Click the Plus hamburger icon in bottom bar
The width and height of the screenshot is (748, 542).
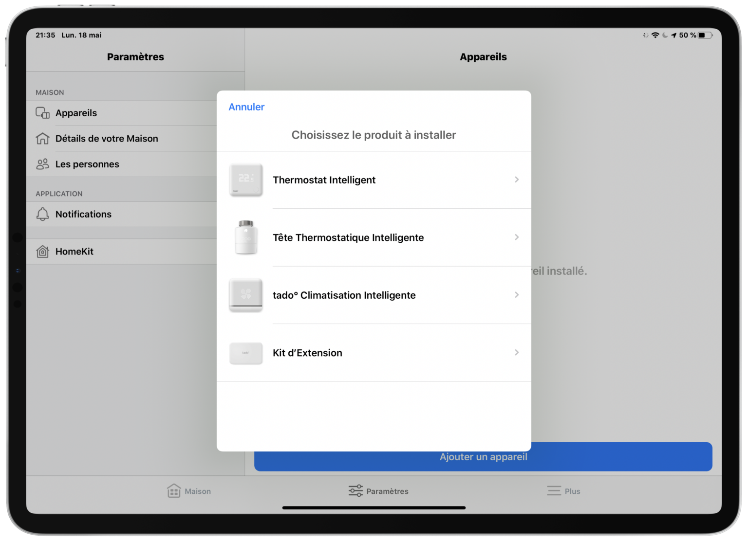554,491
